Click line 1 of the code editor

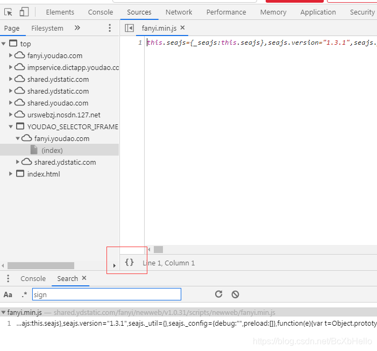[x=261, y=43]
